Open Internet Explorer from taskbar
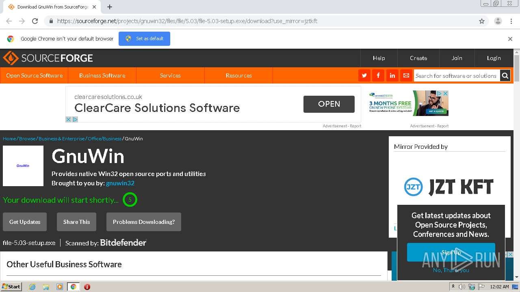This screenshot has height=292, width=520. pos(32,287)
